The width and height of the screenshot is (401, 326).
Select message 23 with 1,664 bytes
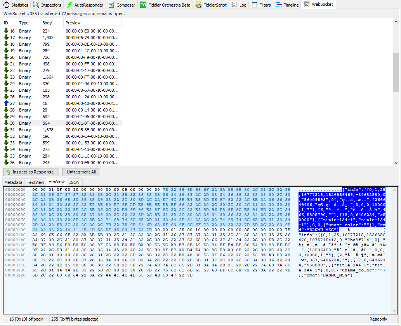tap(62, 77)
